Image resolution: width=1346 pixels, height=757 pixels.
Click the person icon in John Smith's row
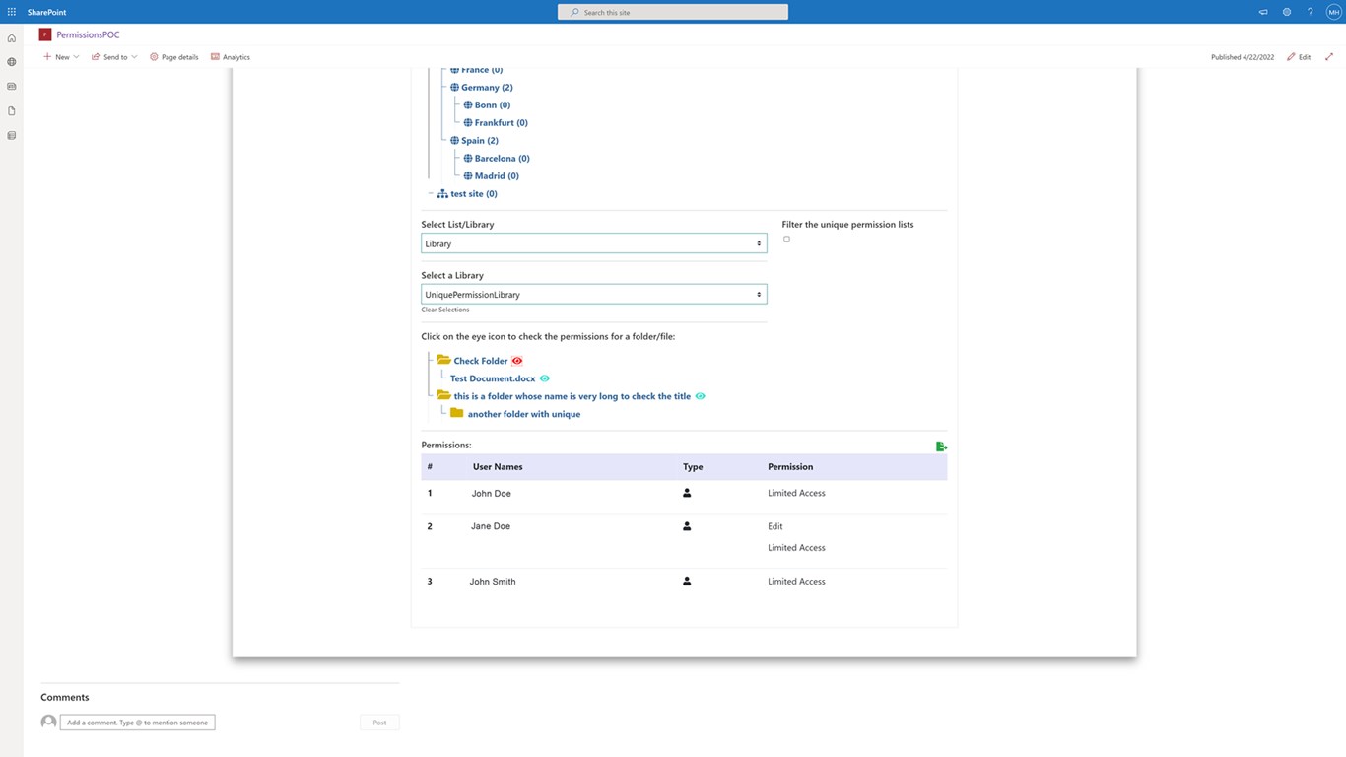687,582
